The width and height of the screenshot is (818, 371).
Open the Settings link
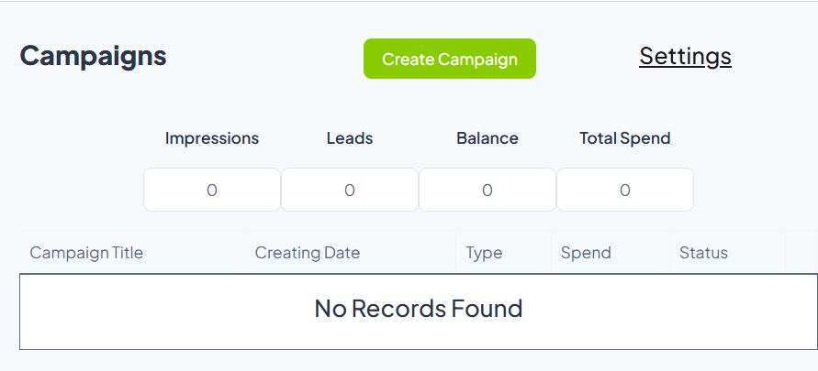(x=685, y=56)
